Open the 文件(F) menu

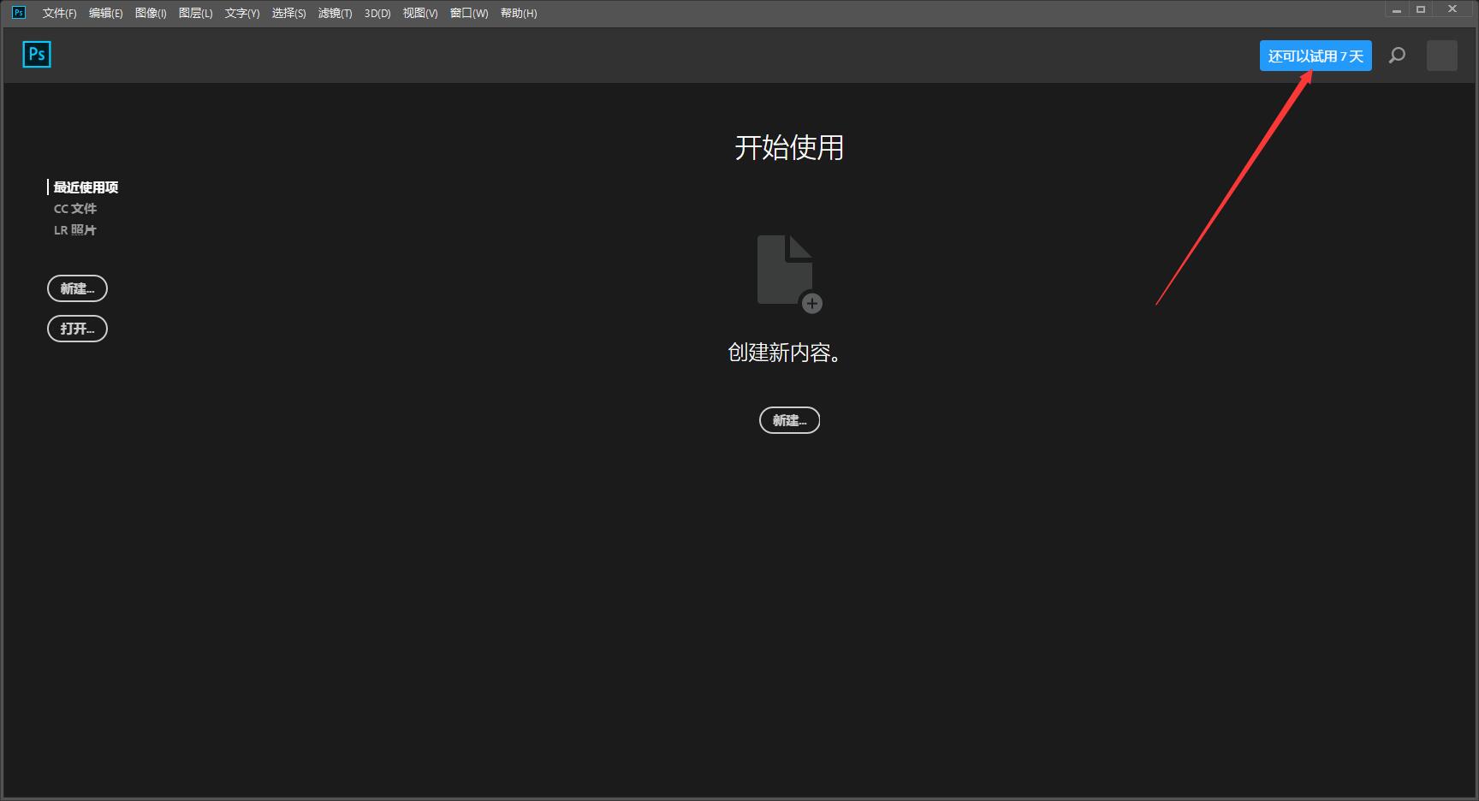[58, 13]
